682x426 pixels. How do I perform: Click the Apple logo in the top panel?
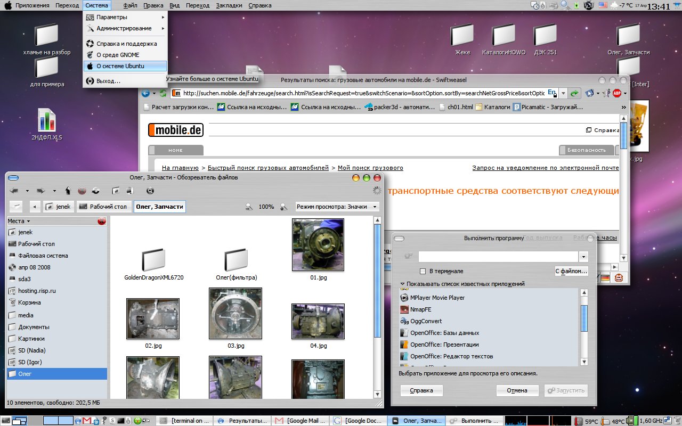8,5
